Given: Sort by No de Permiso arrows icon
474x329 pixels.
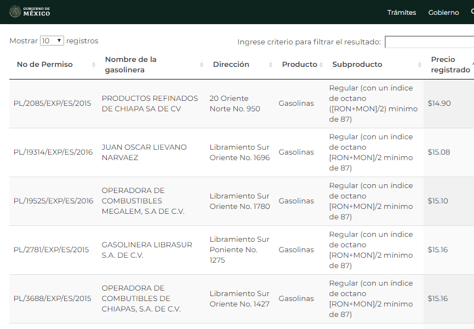Looking at the screenshot, I should pos(94,64).
